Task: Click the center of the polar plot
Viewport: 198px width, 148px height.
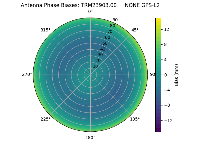Action: tap(90, 75)
